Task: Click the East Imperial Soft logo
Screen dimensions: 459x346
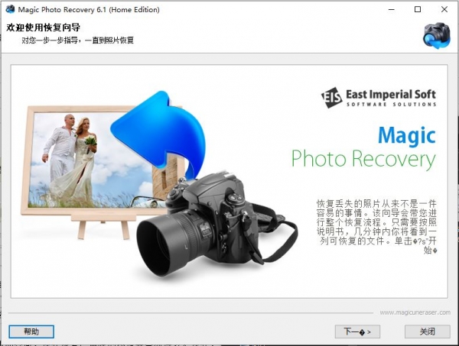Action: pos(379,98)
